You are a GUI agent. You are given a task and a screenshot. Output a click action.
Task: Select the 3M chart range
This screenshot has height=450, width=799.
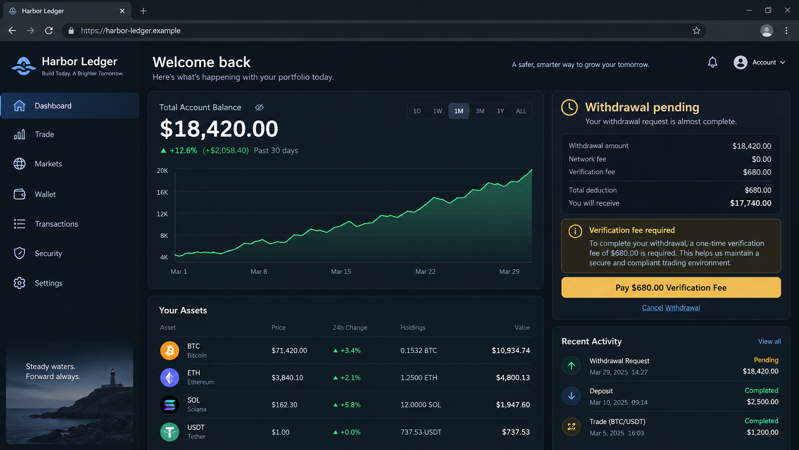coord(480,111)
